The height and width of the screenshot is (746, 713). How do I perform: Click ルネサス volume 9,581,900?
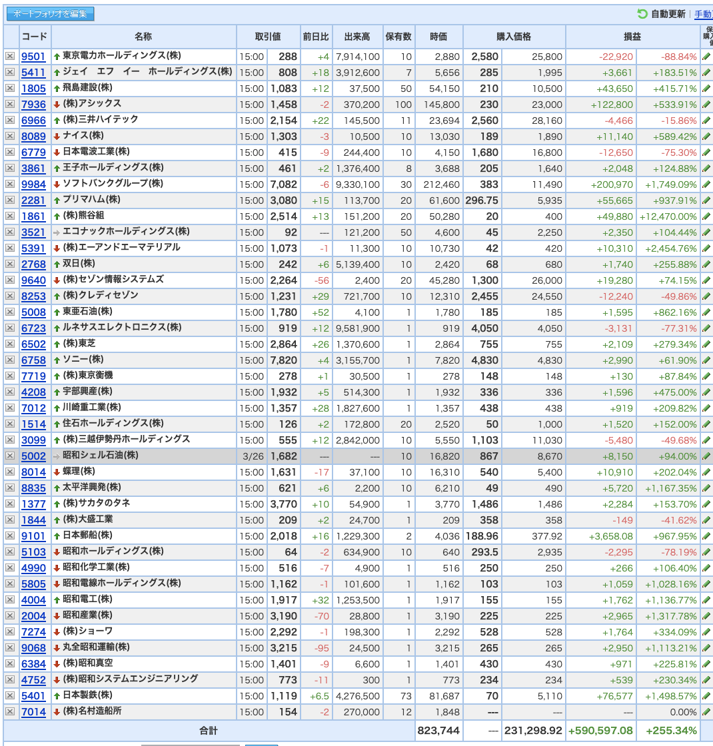[358, 328]
